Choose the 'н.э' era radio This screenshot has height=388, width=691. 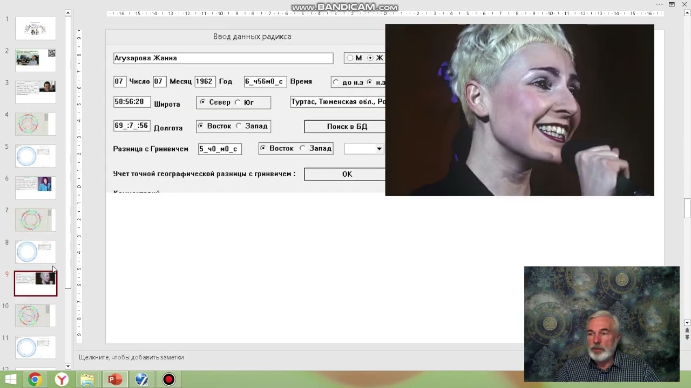coord(370,82)
